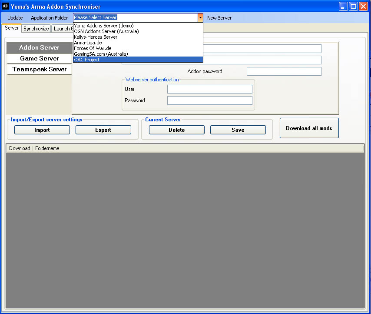
Task: Delete the current server
Action: (x=176, y=130)
